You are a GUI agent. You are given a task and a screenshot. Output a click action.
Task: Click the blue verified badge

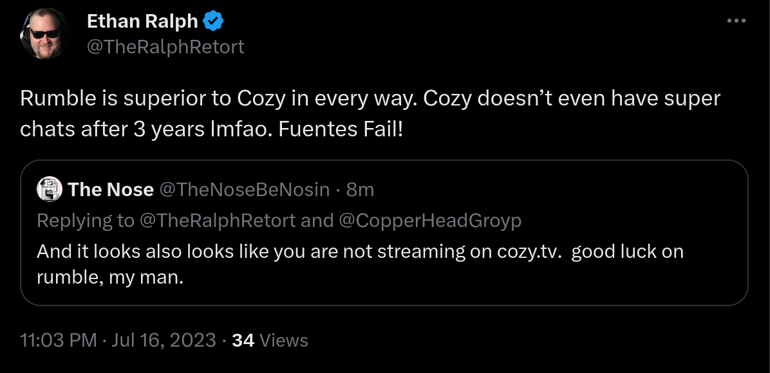213,21
